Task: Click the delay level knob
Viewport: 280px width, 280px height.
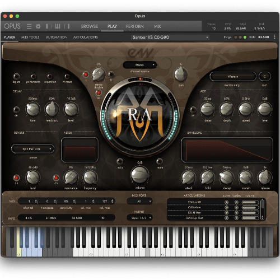Action: pos(71,109)
